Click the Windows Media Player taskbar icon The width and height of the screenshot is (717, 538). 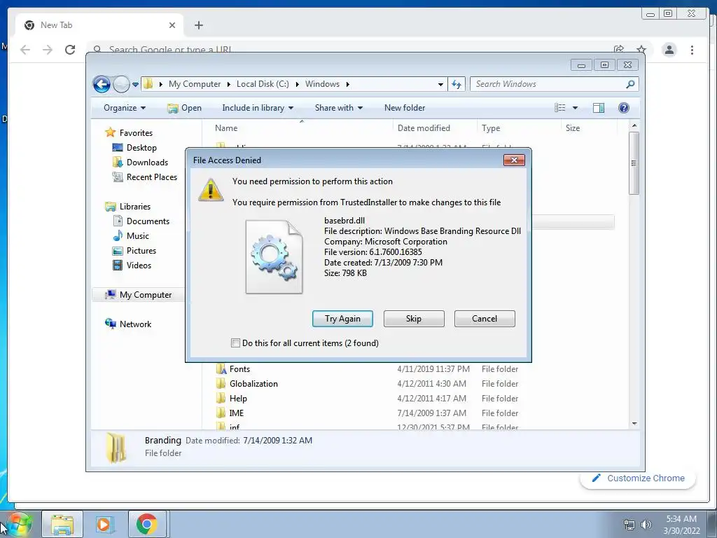click(104, 524)
